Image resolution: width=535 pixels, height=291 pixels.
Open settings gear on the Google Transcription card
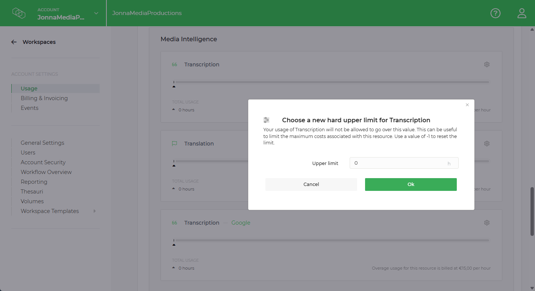coord(487,222)
